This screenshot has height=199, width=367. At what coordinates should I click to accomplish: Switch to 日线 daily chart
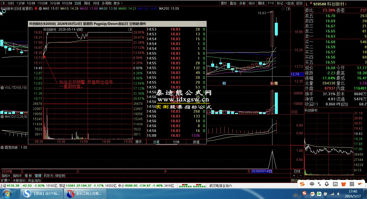coord(78,3)
